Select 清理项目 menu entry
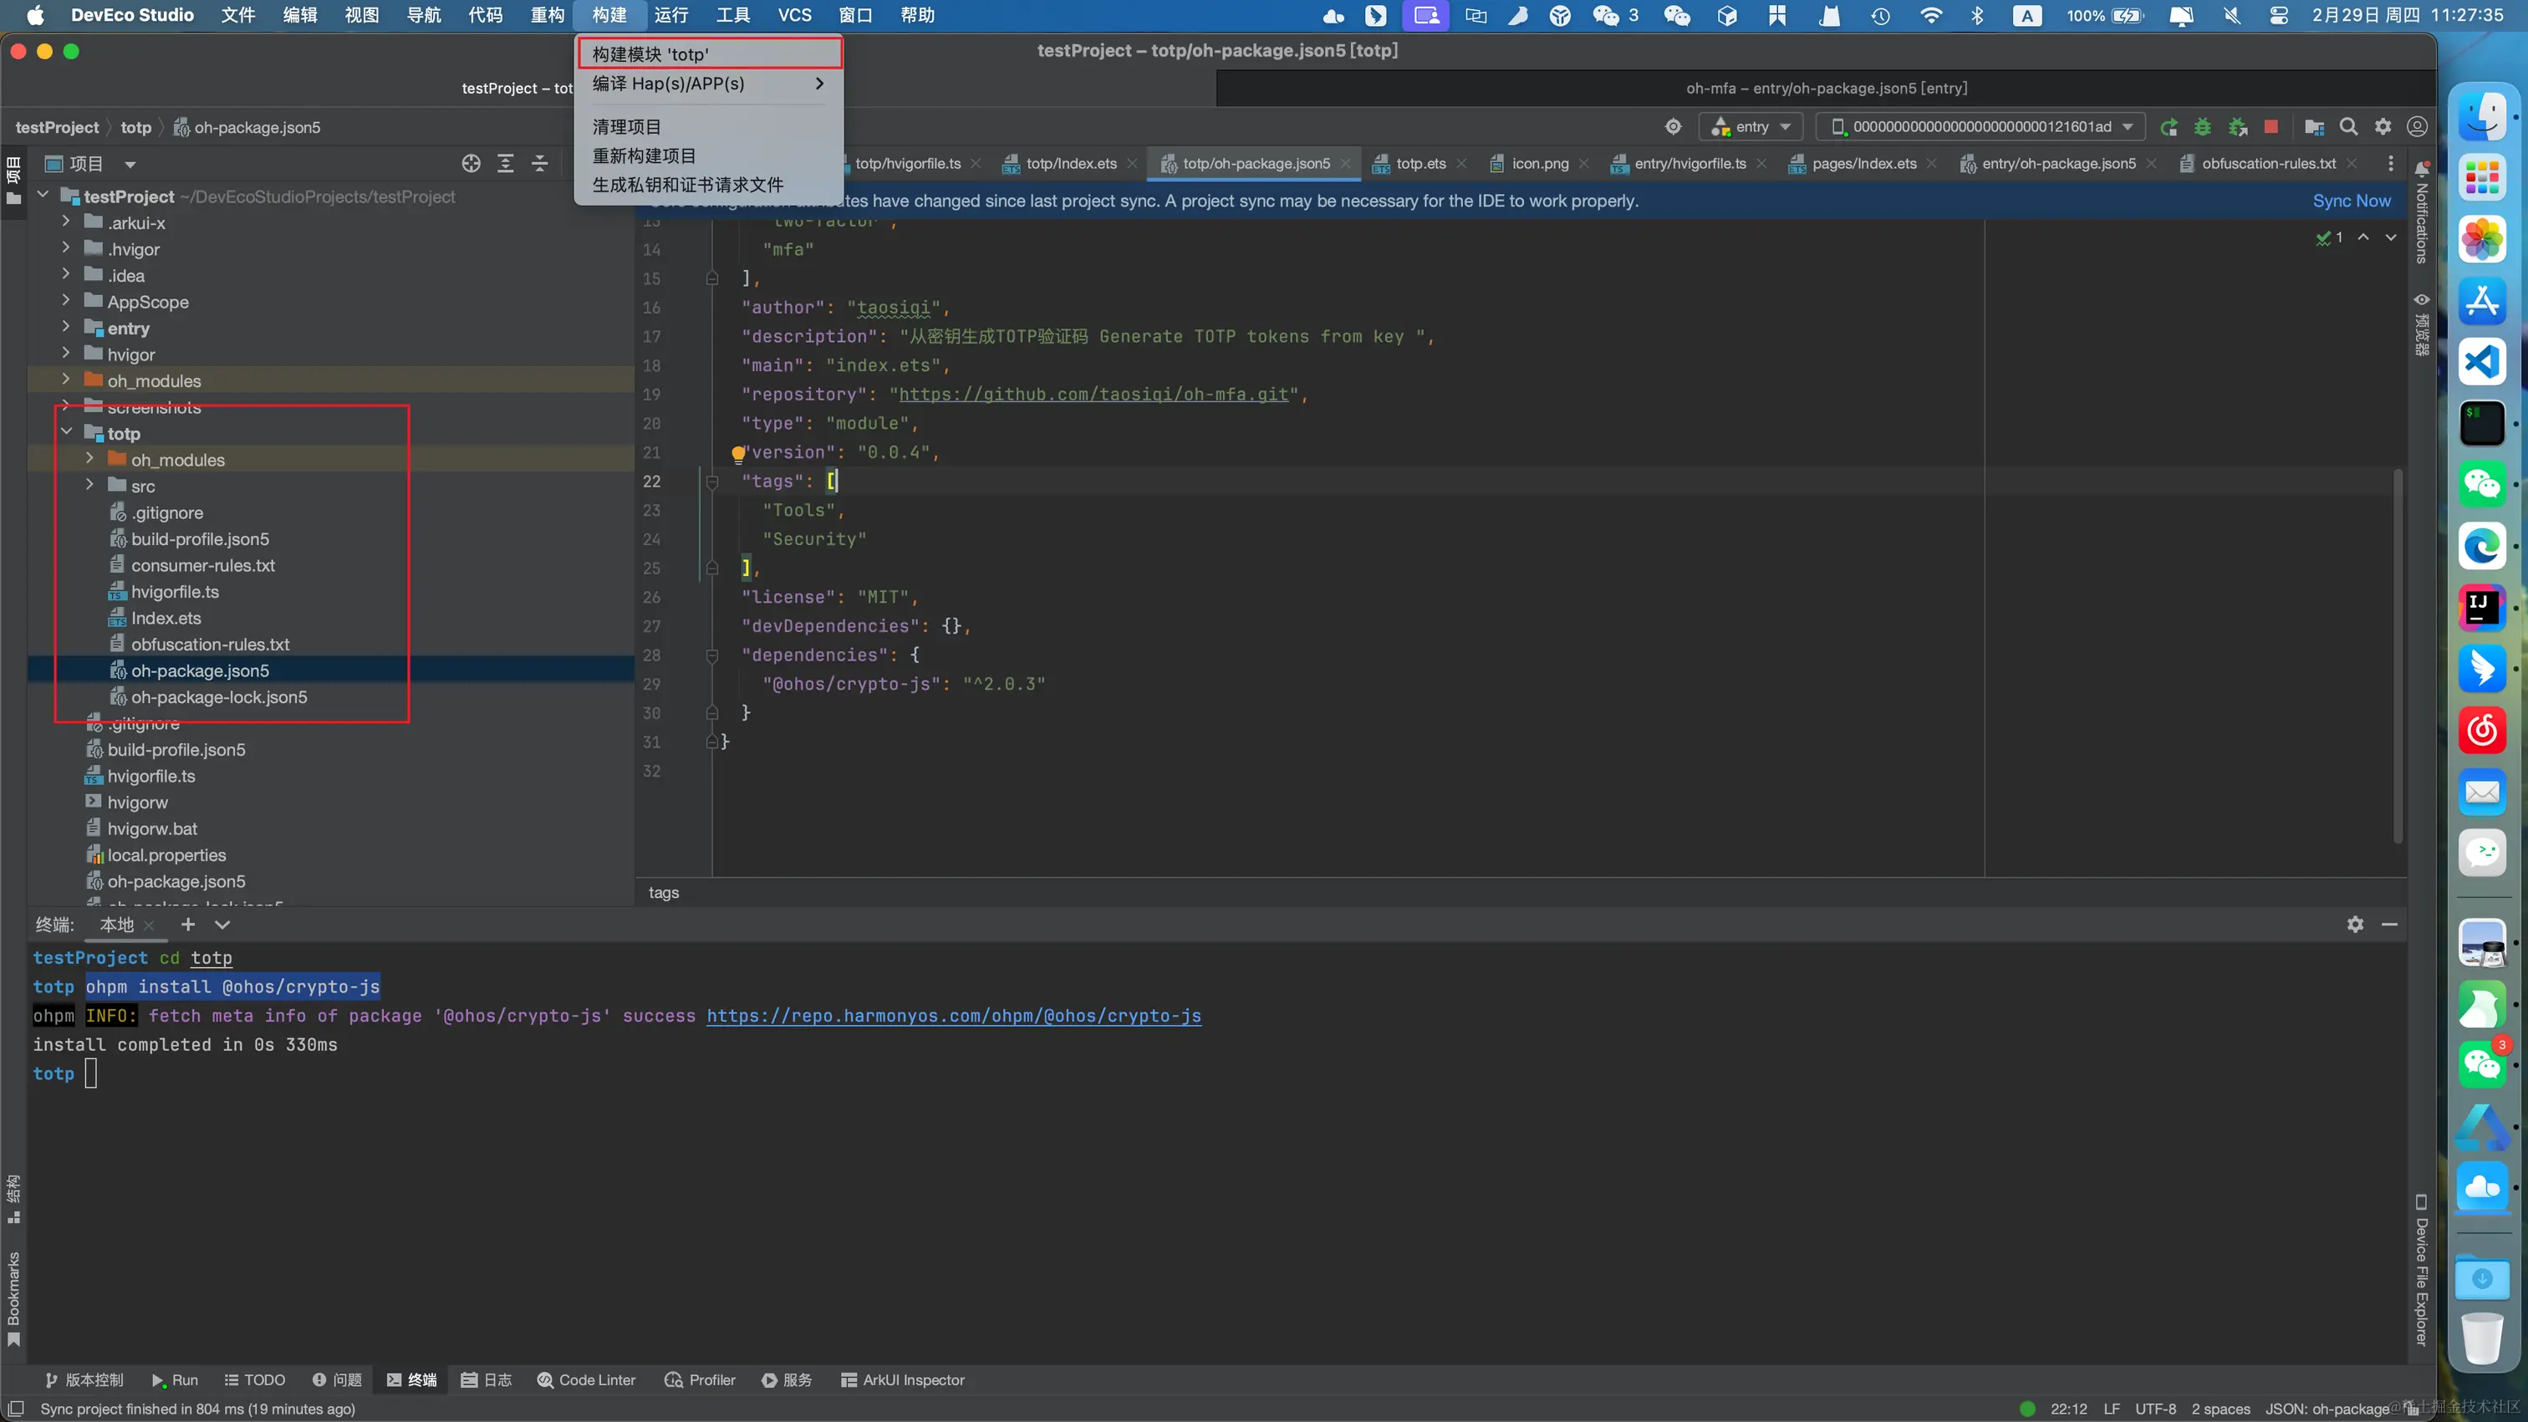 709,126
